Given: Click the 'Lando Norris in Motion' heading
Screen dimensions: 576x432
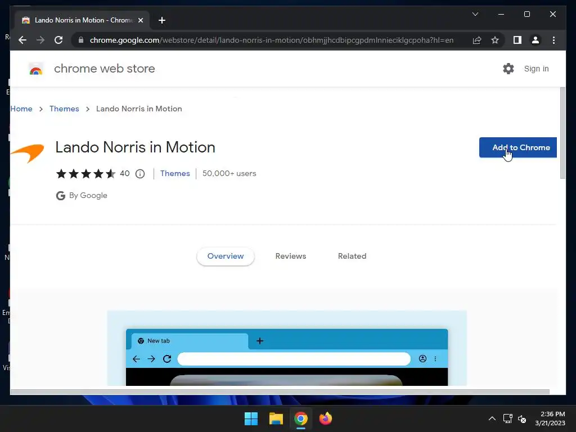Looking at the screenshot, I should (x=135, y=147).
